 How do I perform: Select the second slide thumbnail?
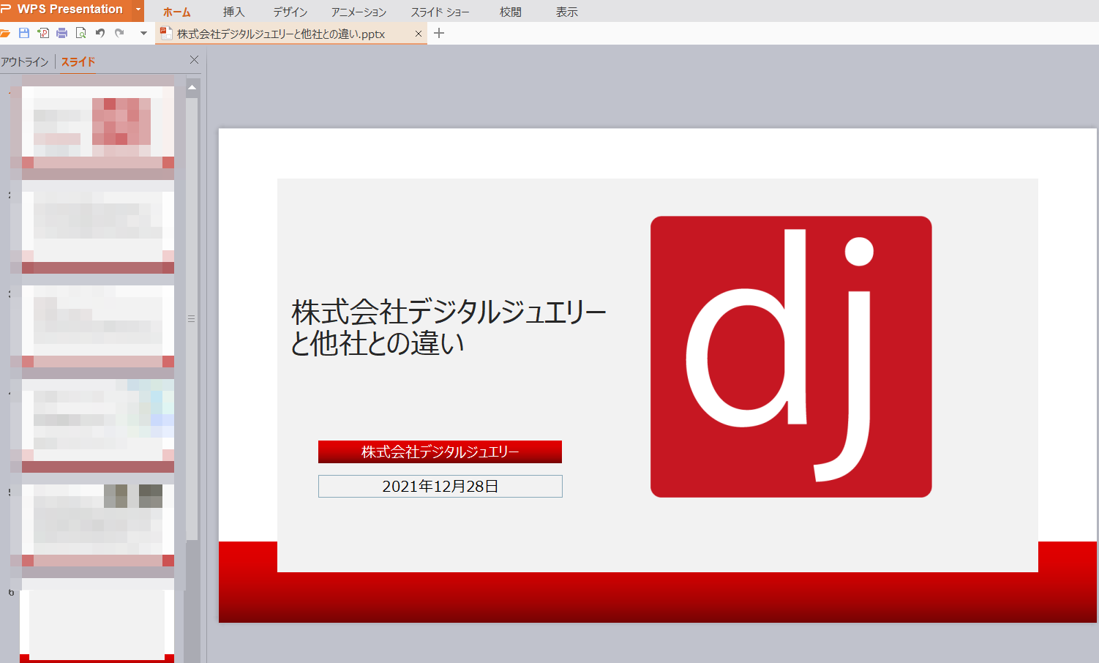coord(98,233)
